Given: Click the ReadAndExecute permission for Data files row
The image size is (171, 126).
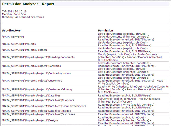Looking at the screenshot, I should 125,95.
